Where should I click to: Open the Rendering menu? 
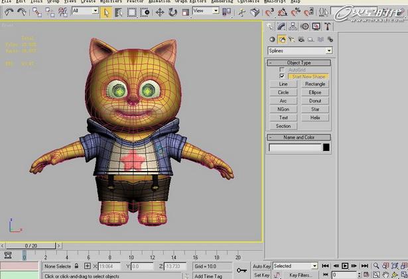pyautogui.click(x=222, y=1)
